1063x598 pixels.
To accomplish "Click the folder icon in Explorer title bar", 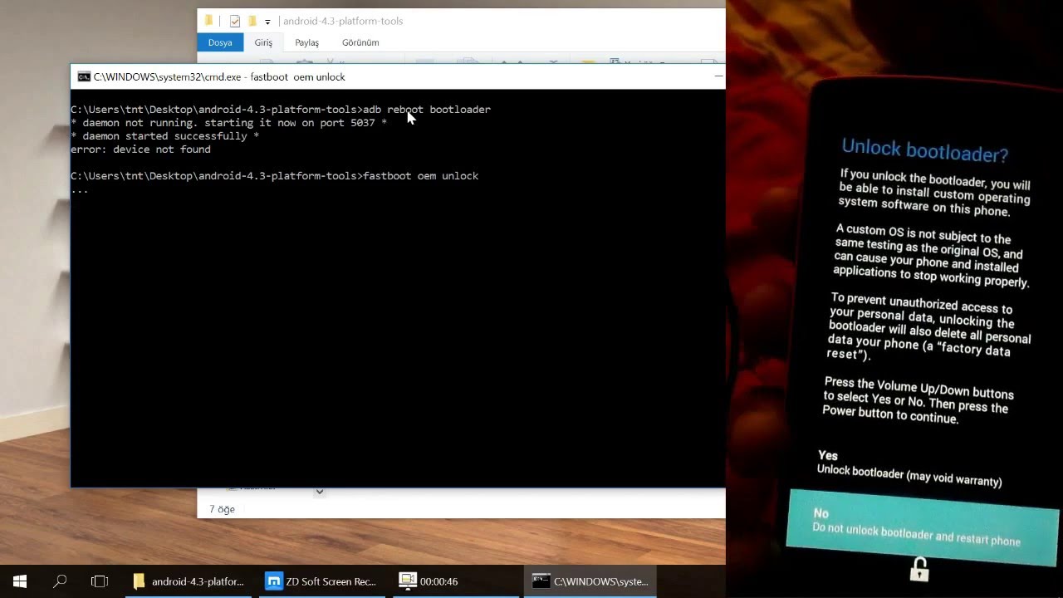I will coord(208,21).
